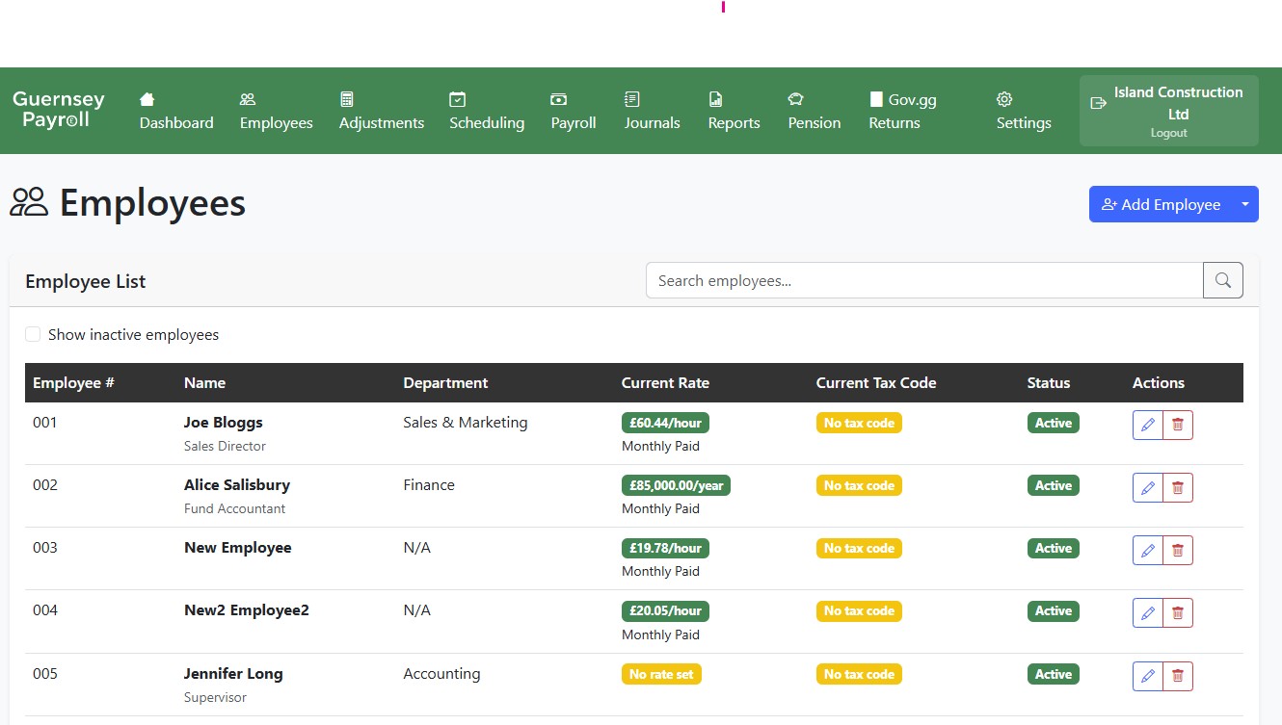
Task: Enable the Show inactive employees checkbox
Action: point(33,334)
